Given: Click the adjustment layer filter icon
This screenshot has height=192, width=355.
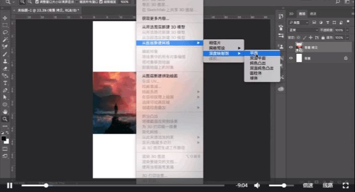Looking at the screenshot, I should pos(321,23).
